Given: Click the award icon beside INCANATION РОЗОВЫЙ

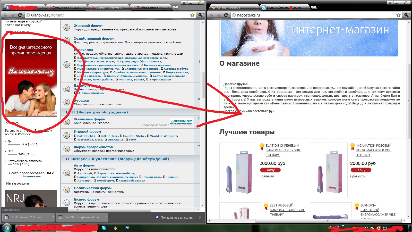Looking at the screenshot, I should pos(353,146).
